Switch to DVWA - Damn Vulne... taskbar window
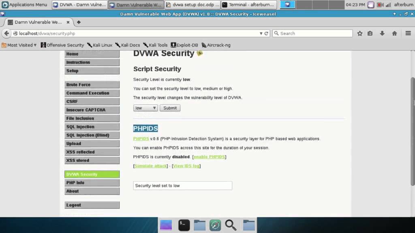The height and width of the screenshot is (233, 415). click(80, 4)
